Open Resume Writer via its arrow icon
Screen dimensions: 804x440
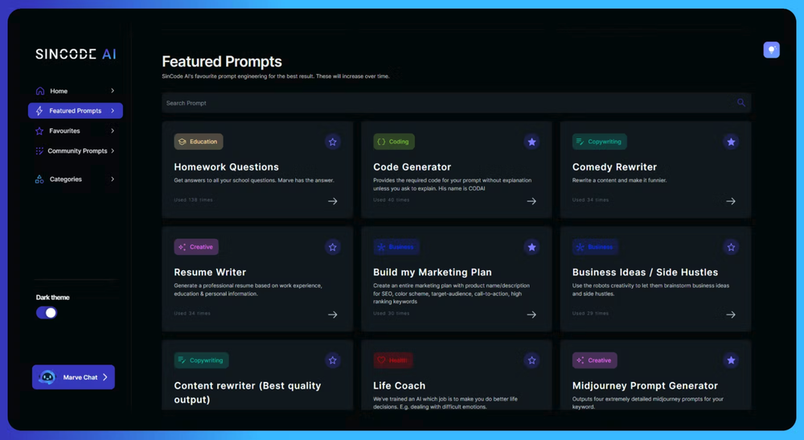(x=333, y=315)
